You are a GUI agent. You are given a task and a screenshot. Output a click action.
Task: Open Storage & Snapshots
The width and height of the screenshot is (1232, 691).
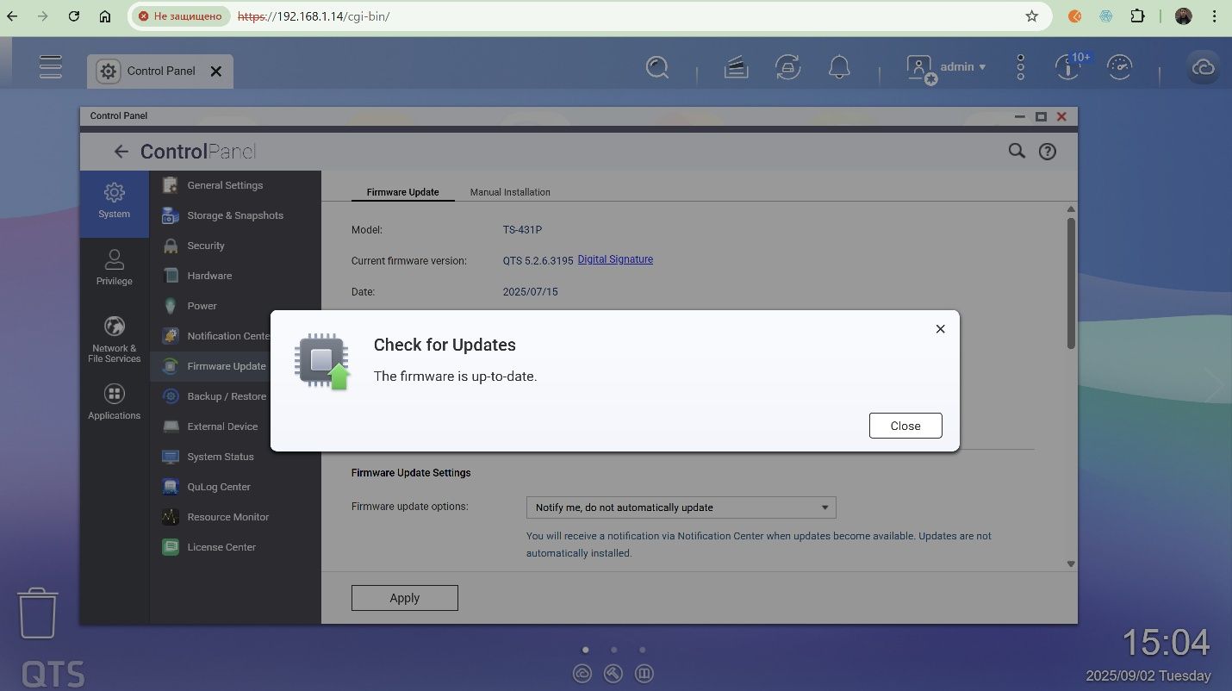pyautogui.click(x=235, y=215)
